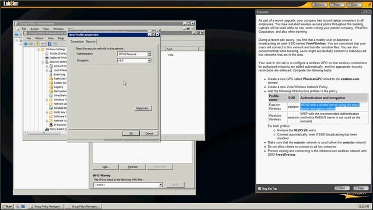Select IP Security policies icon
Image resolution: width=373 pixels, height=210 pixels.
coord(51,125)
